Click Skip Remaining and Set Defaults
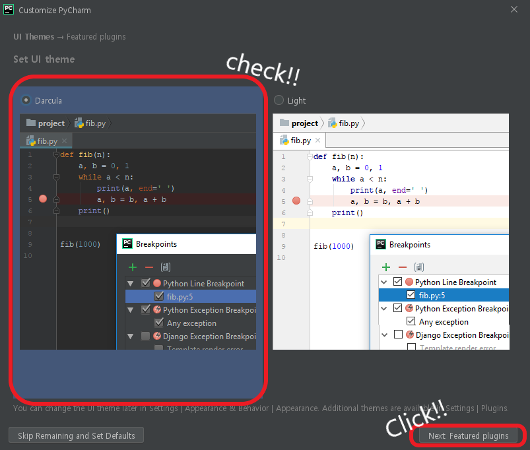The width and height of the screenshot is (530, 450). click(76, 435)
